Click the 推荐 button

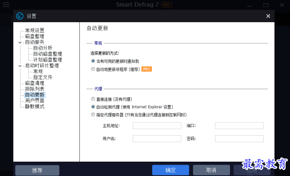click(x=37, y=170)
